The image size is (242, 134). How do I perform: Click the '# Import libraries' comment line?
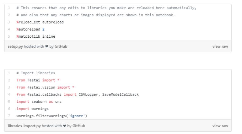(x=36, y=73)
